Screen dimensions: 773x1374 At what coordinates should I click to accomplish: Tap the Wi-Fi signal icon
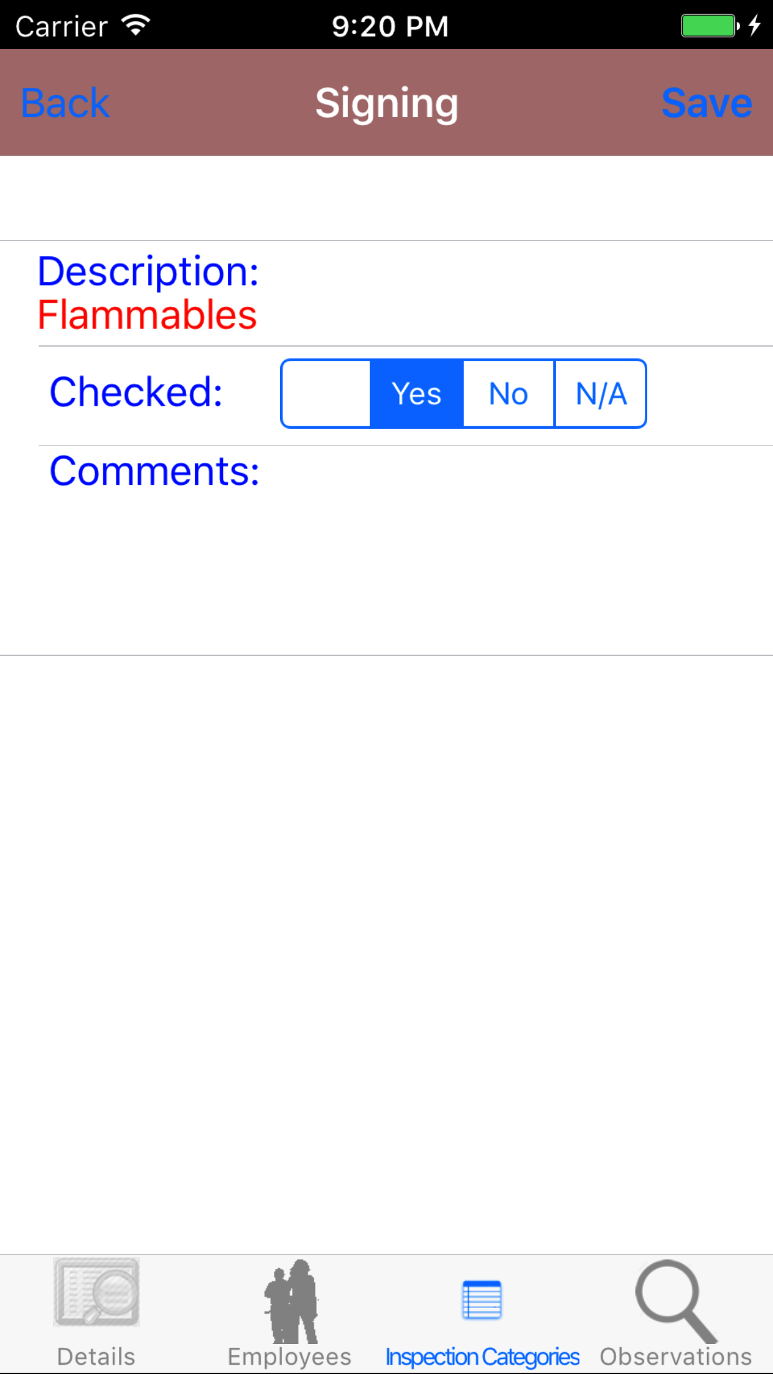[x=136, y=25]
